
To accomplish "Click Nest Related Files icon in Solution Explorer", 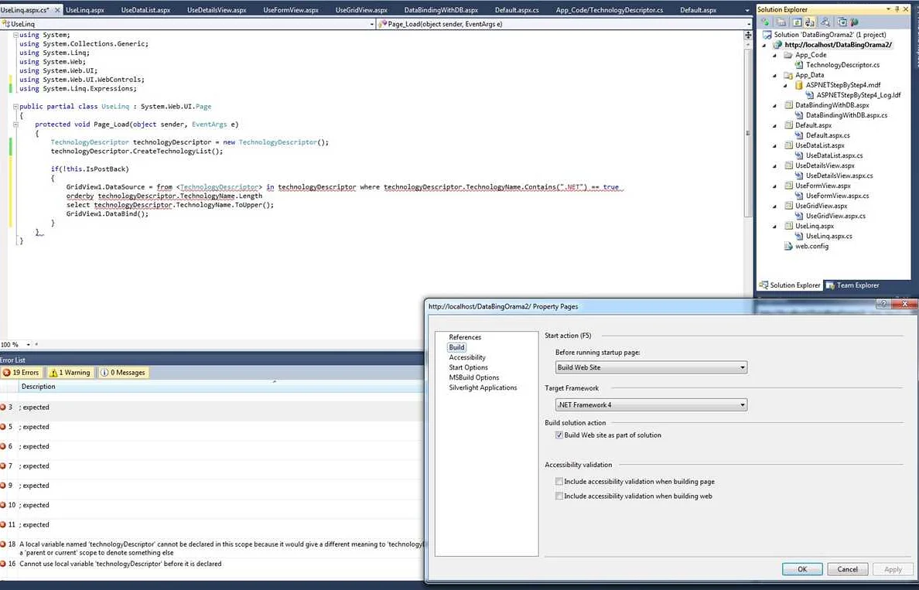I will pos(810,22).
